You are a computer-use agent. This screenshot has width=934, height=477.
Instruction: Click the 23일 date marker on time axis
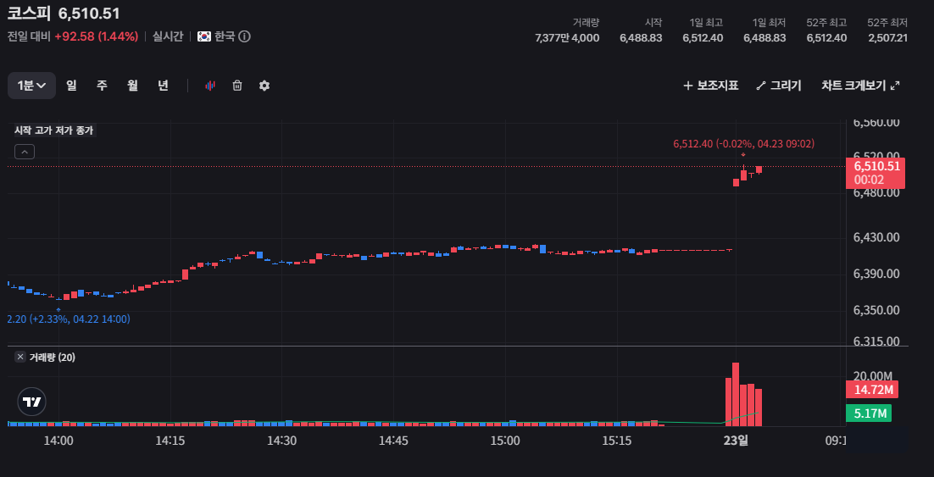coord(736,441)
